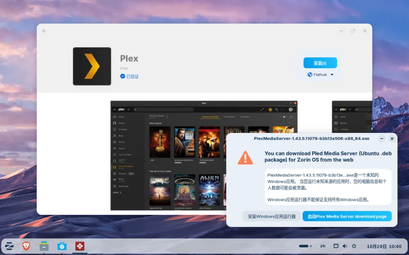Image resolution: width=409 pixels, height=255 pixels.
Task: Expand the Flathub source dropdown
Action: pyautogui.click(x=320, y=75)
